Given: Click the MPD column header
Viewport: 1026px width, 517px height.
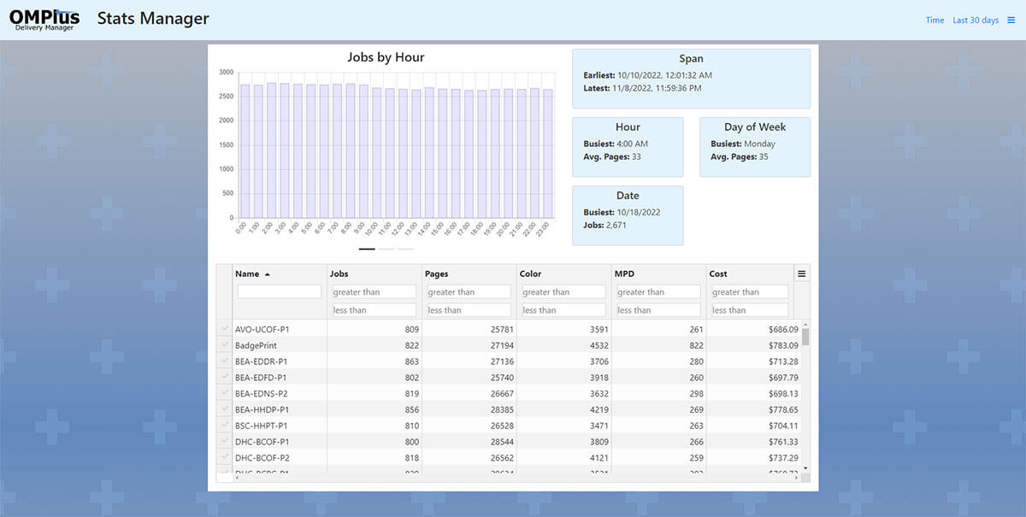Looking at the screenshot, I should coord(624,274).
